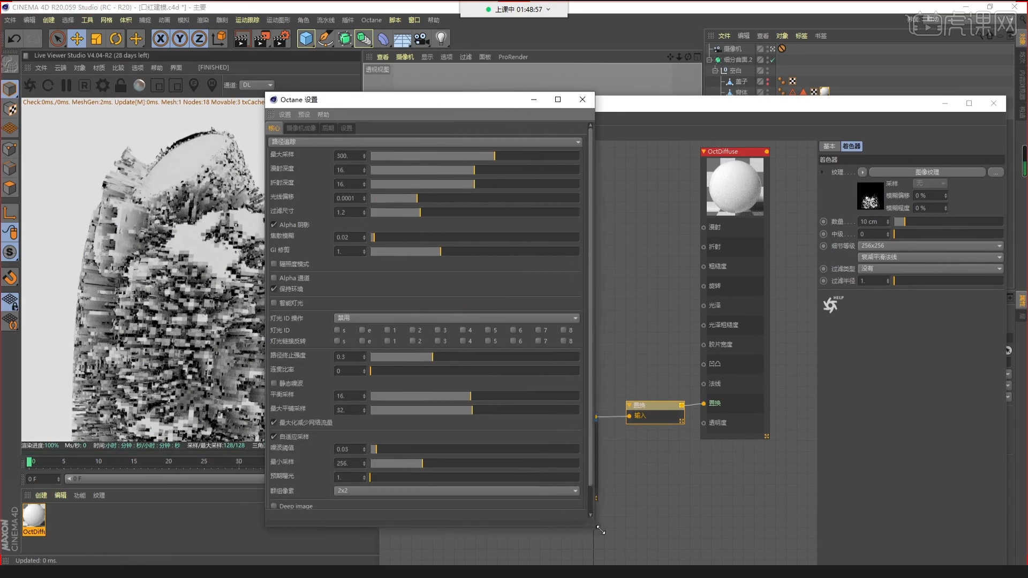Adjust the GI 修剪 slider

tap(475, 252)
